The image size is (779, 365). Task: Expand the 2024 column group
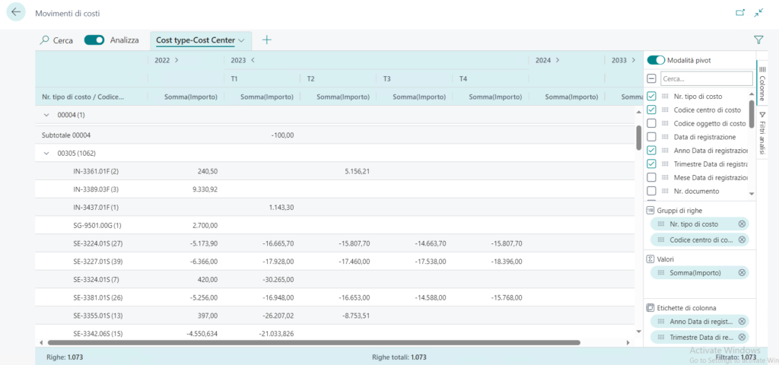point(558,60)
